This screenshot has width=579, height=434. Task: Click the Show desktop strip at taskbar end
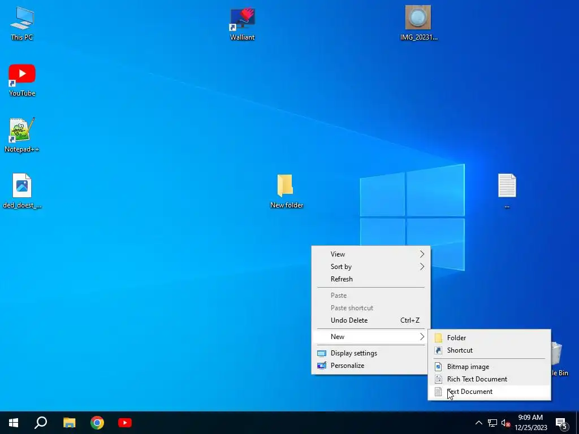click(577, 423)
